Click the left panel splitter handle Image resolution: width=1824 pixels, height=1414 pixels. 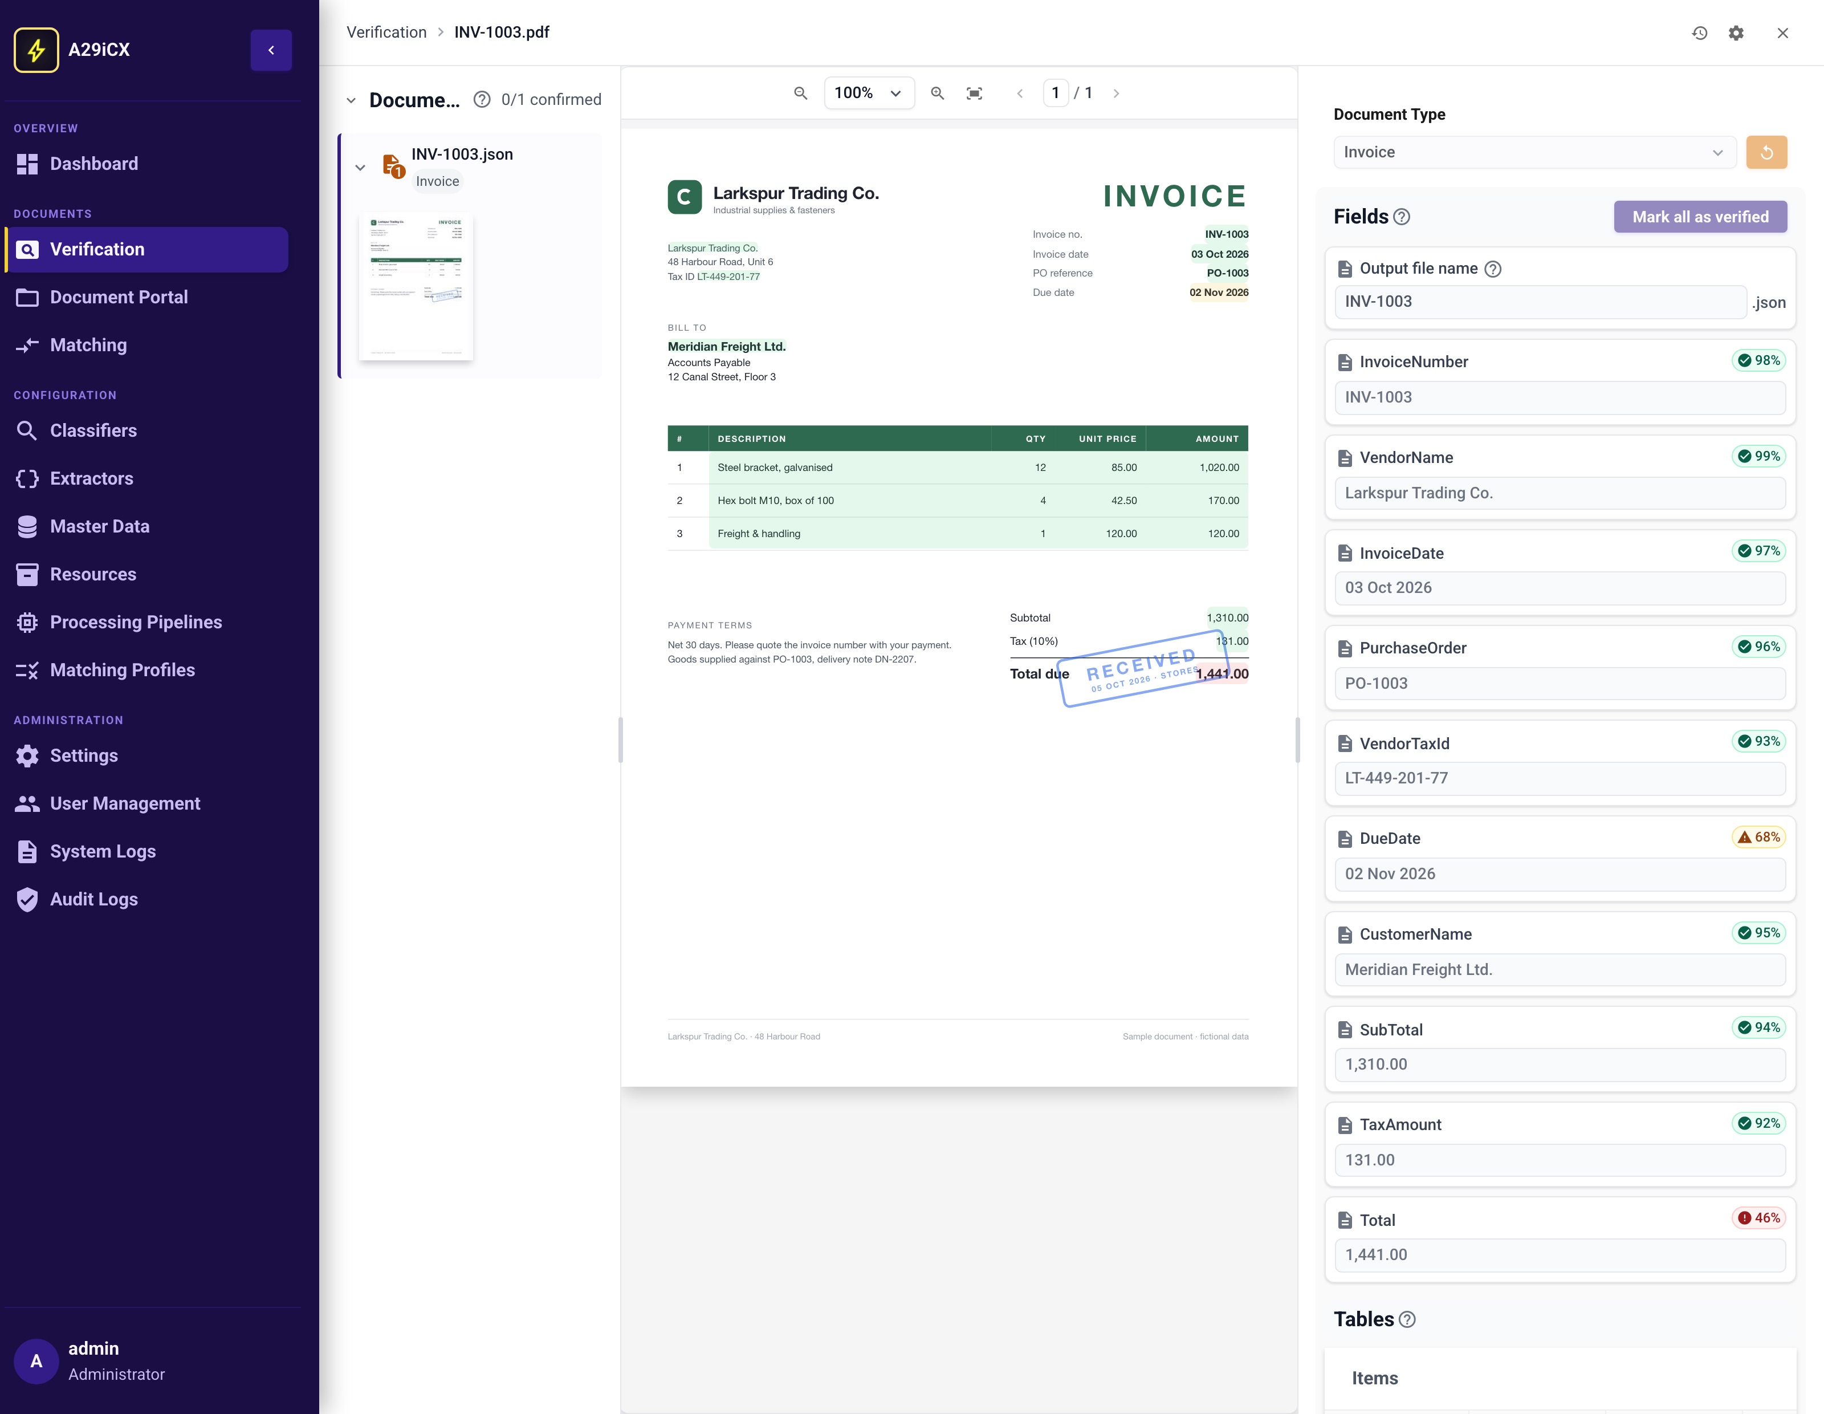[621, 740]
